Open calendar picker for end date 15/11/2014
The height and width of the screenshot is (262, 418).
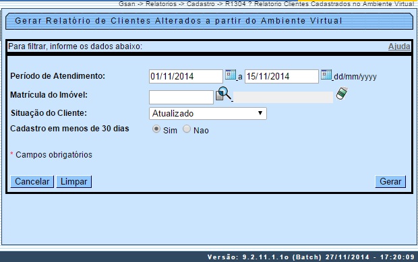[326, 75]
